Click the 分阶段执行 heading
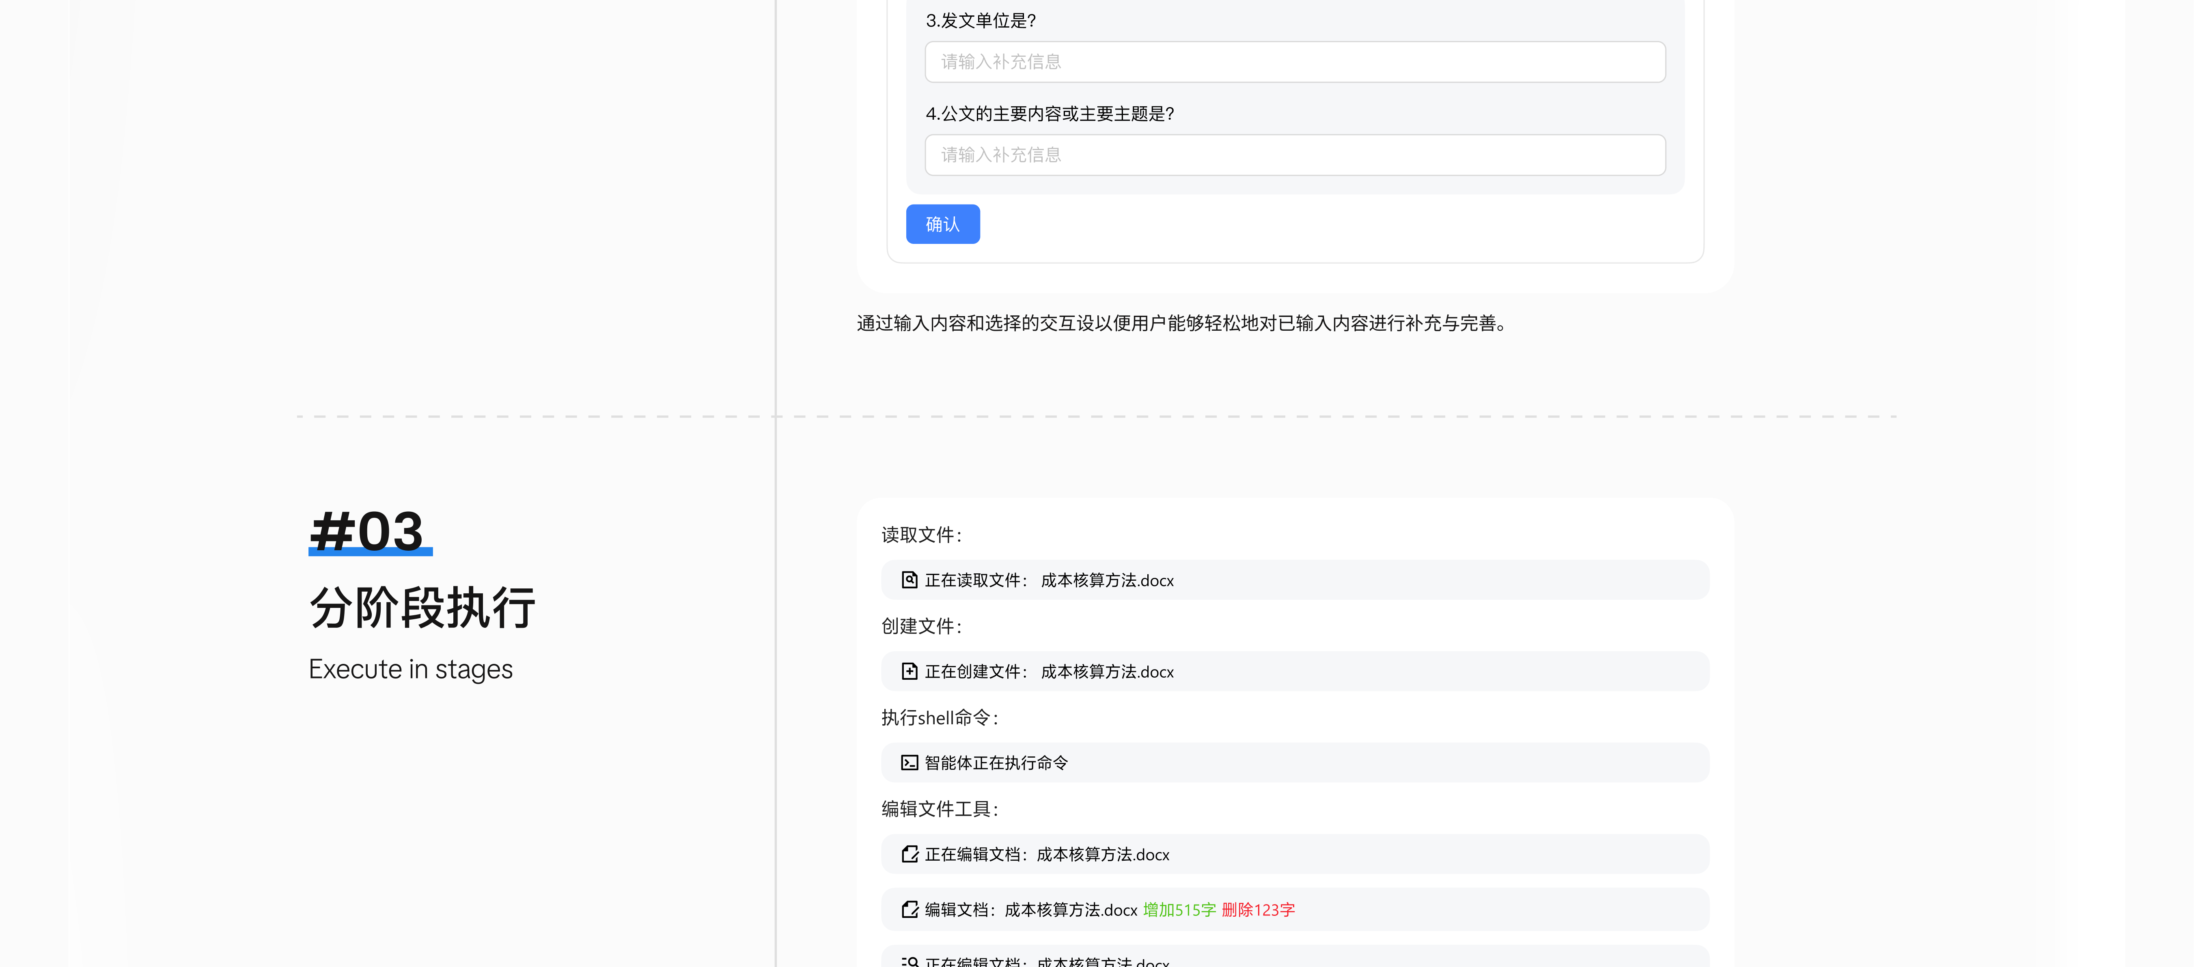The width and height of the screenshot is (2194, 967). (422, 608)
